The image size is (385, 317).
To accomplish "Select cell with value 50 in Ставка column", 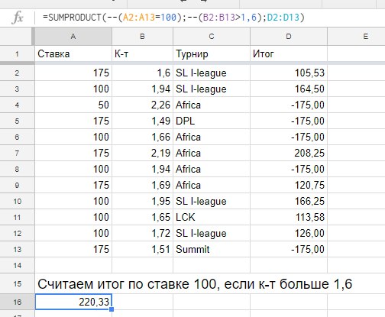I will pyautogui.click(x=73, y=105).
